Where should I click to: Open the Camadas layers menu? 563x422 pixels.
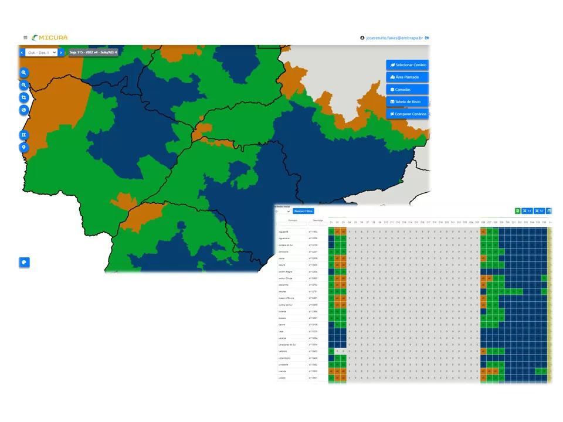408,90
